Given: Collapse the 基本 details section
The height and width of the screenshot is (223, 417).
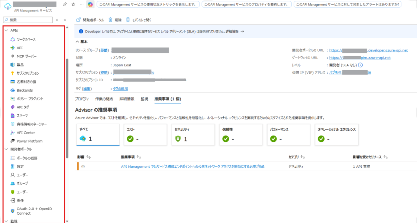Looking at the screenshot, I should tap(77, 41).
